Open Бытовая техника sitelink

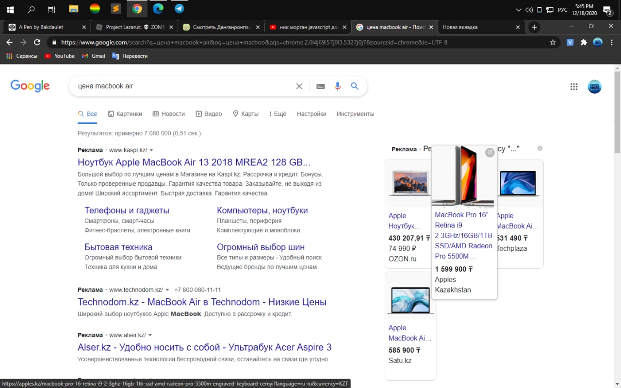click(118, 247)
